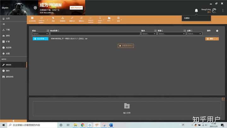Screen dimensions: 227x128
Task: Click the blue Never Installed (从未安装) status button
Action: tap(39, 39)
